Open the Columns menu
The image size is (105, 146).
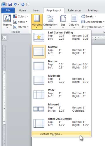[x=74, y=22]
